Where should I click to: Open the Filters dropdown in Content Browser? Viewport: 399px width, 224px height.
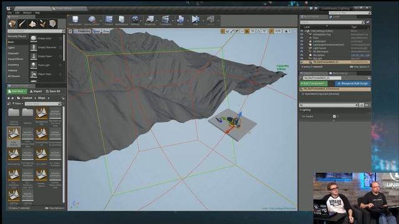click(17, 104)
